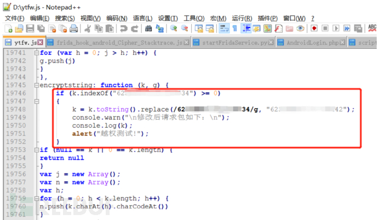Screen dimensions: 378x220
Task: Undo the last edit
Action: 123,29
